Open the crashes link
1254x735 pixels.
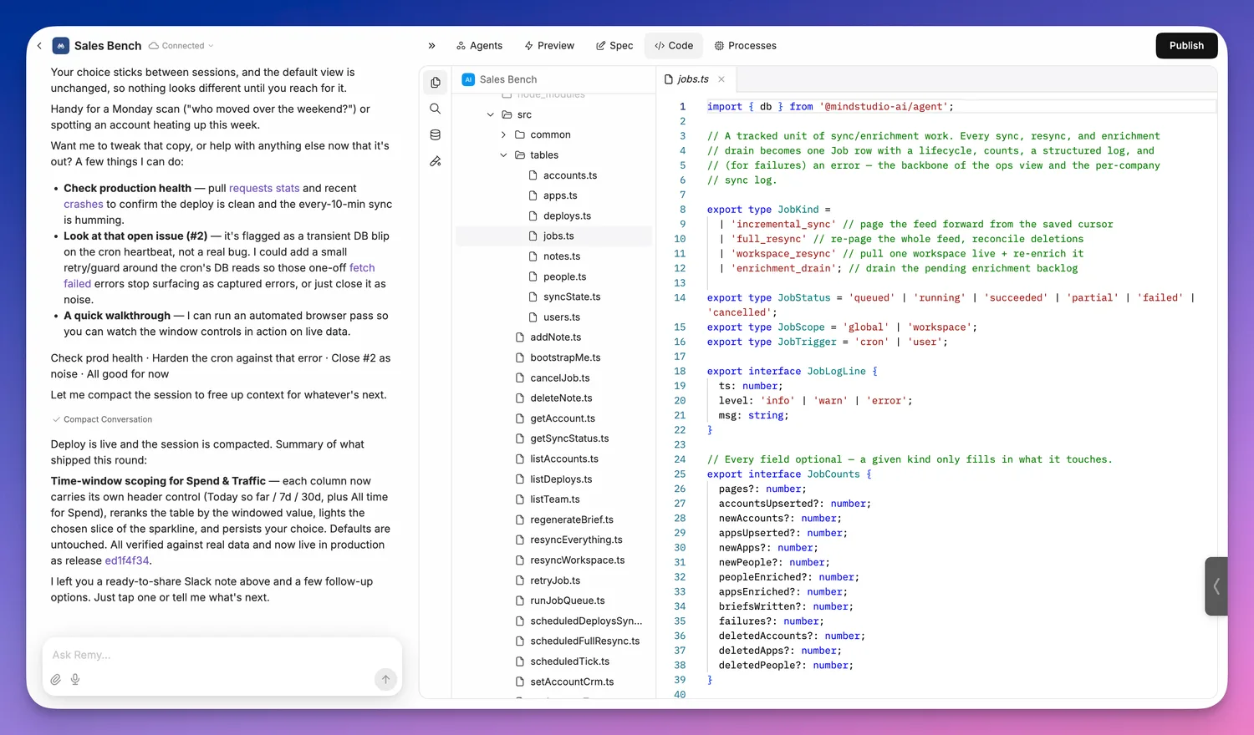click(84, 205)
